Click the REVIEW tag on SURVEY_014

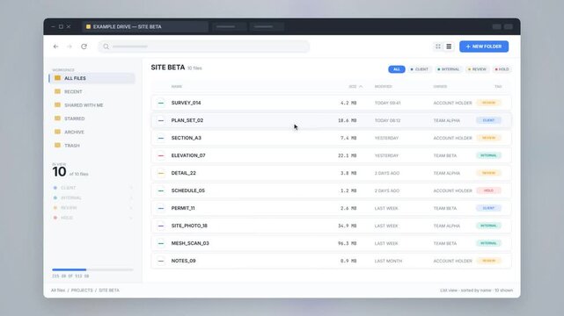(x=488, y=103)
